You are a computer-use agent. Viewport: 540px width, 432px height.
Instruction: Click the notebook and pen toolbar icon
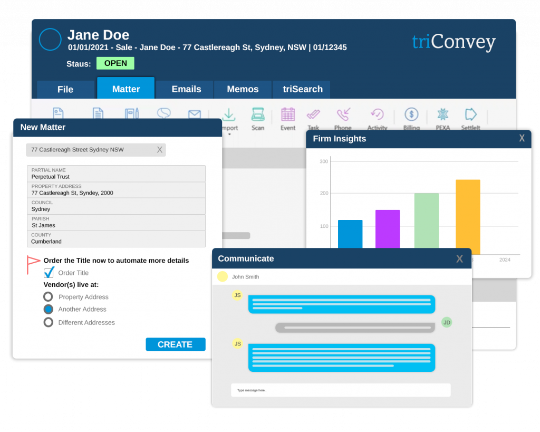coord(132,113)
